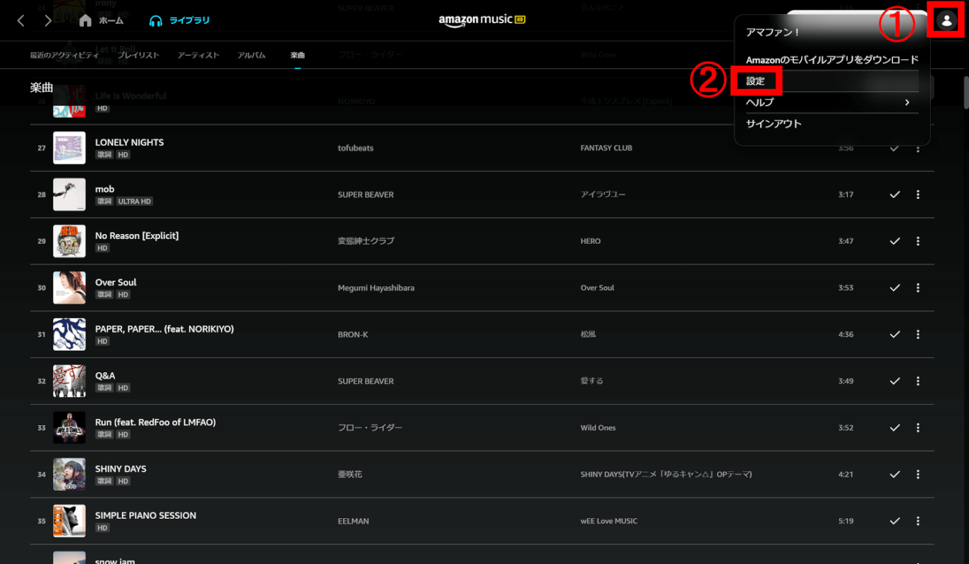Click the ホーム navigation link

click(111, 20)
